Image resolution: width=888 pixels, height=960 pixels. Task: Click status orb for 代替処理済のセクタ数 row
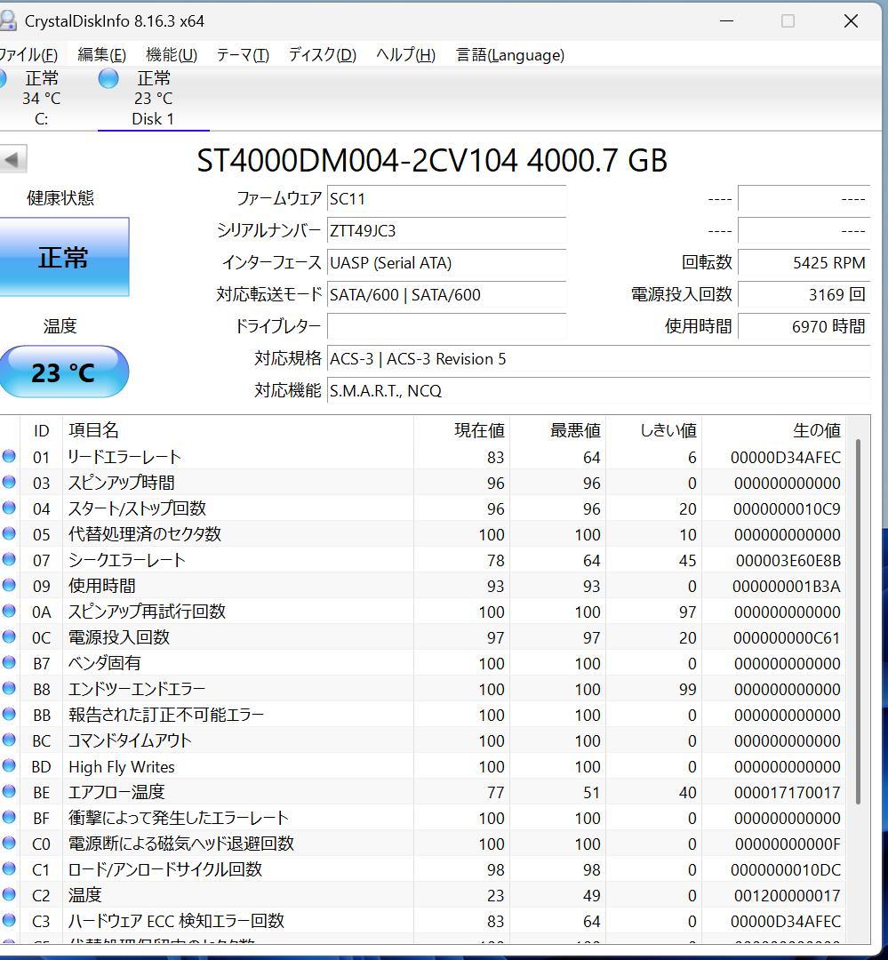9,533
